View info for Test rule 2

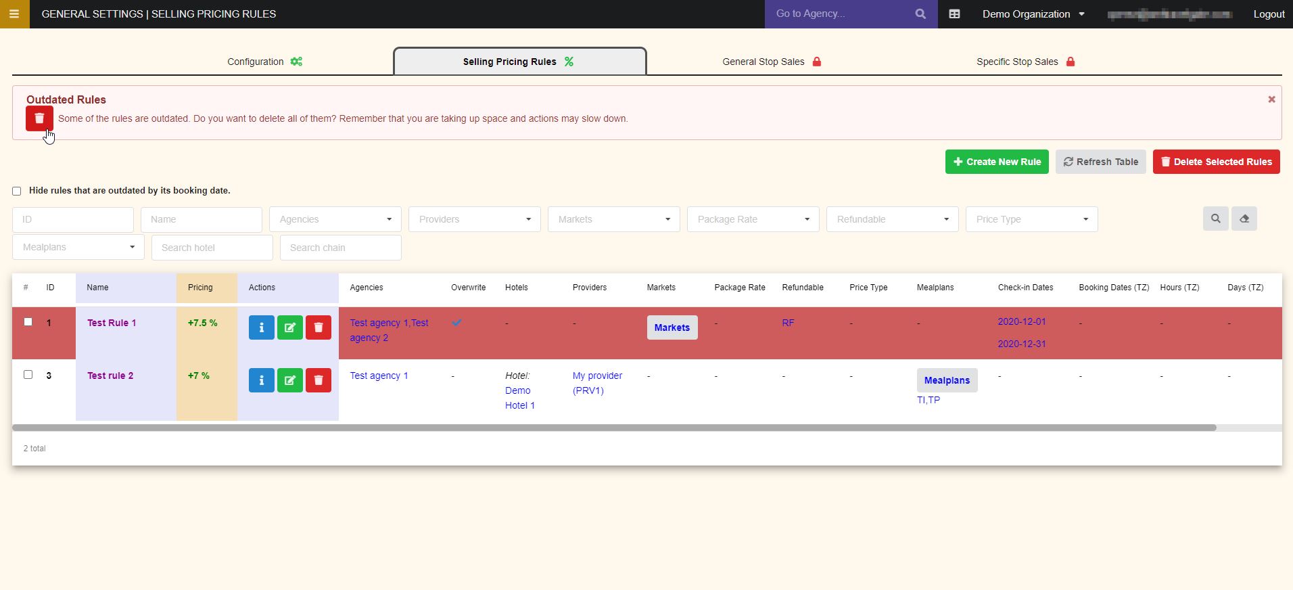click(261, 380)
